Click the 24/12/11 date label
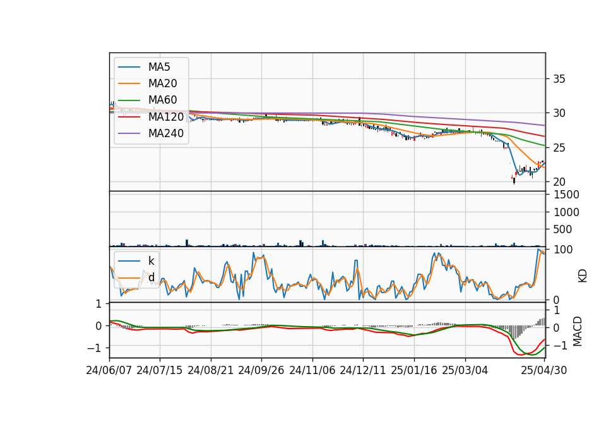Screen dimensions: 606x436 click(x=362, y=370)
